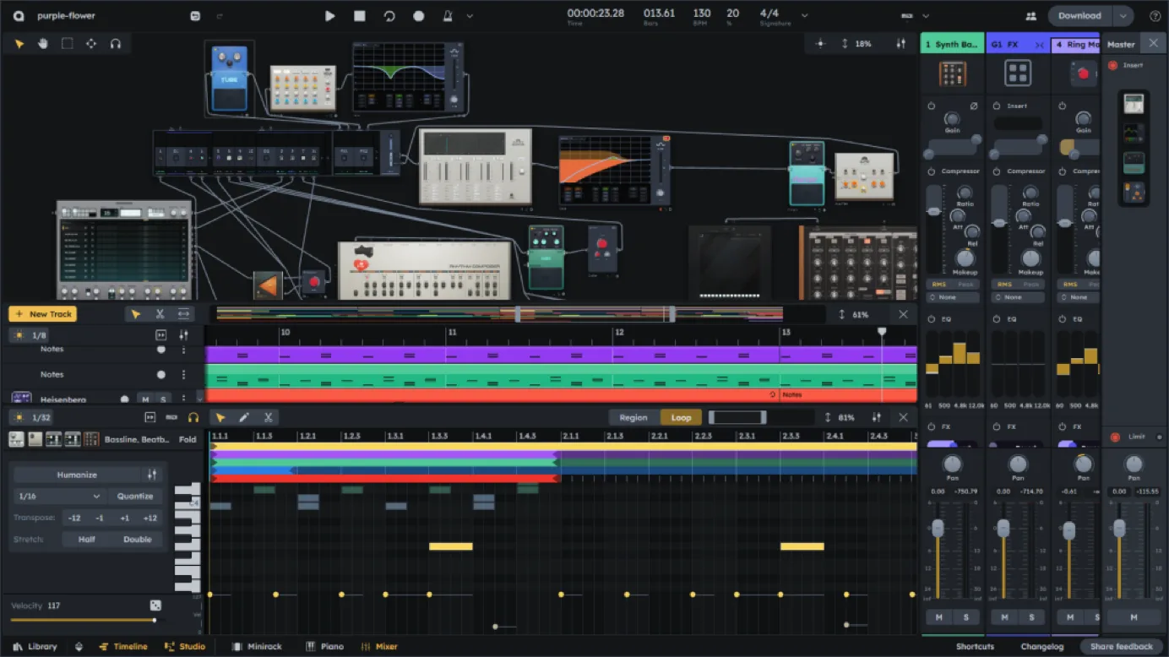
Task: Click the velocity randomize dice icon
Action: [x=155, y=605]
